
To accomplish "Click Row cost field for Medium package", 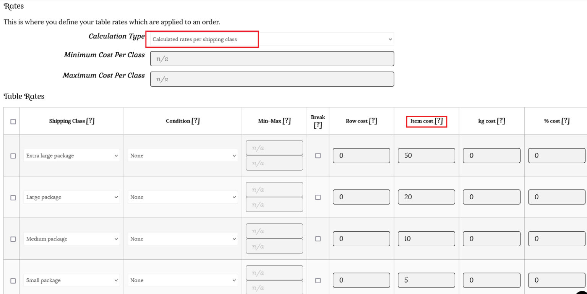I will pos(361,239).
